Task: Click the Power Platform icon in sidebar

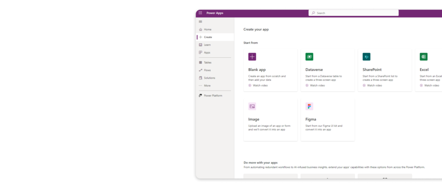Action: [200, 95]
